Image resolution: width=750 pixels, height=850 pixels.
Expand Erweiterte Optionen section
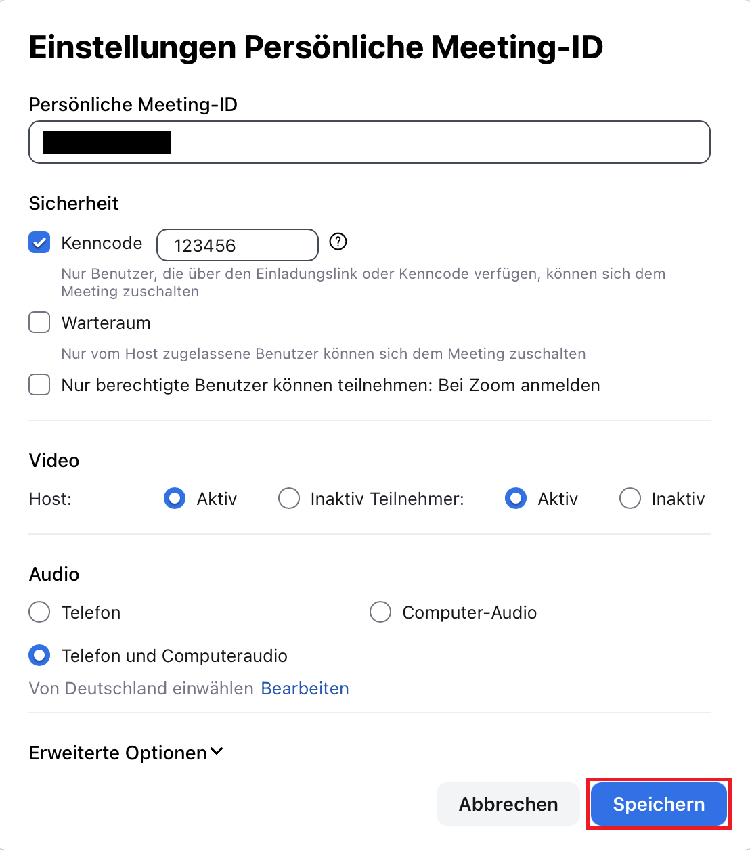[118, 753]
